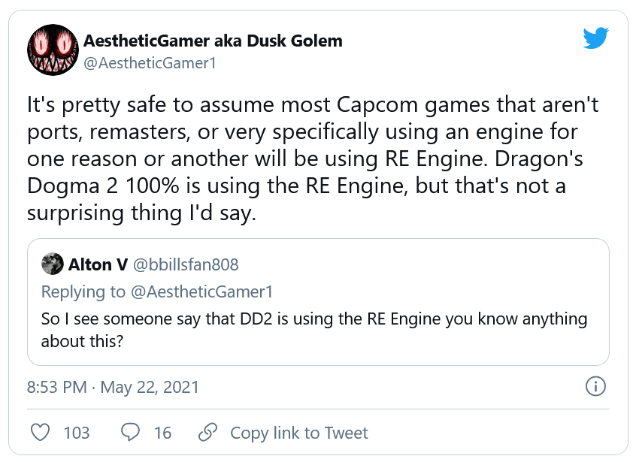Screen dimensions: 636x462
Task: Click Alton V's small profile picture
Action: [x=52, y=264]
